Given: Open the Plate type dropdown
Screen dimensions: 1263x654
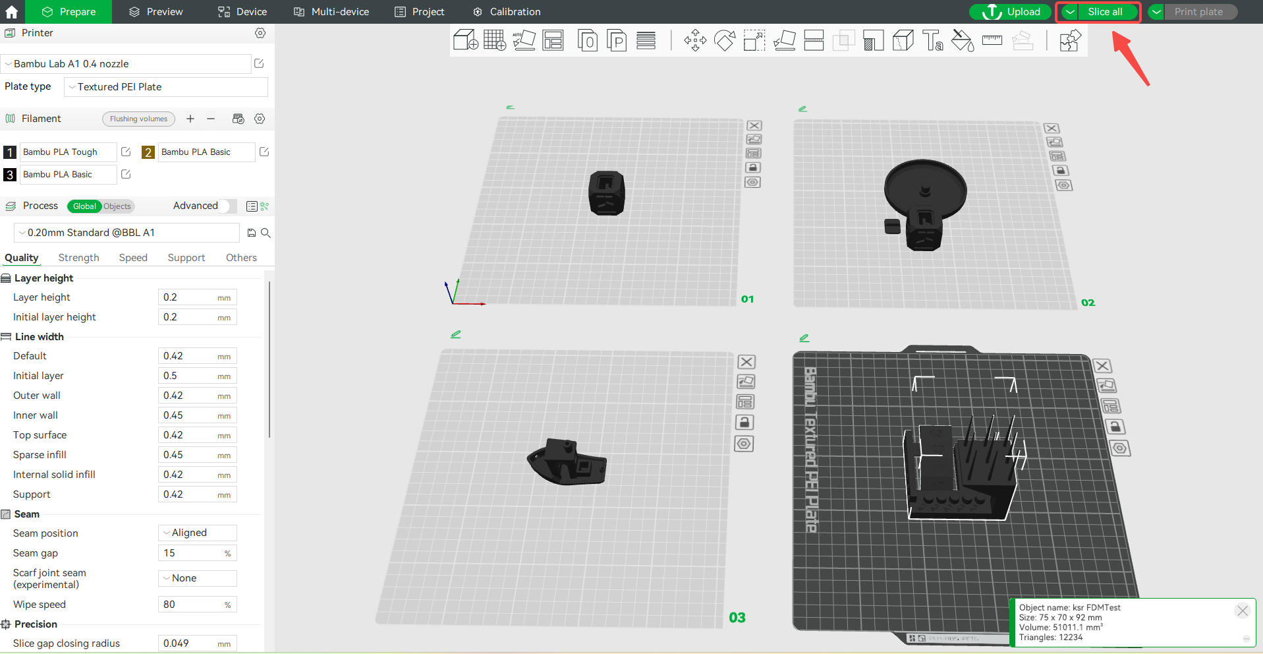Looking at the screenshot, I should pos(166,87).
